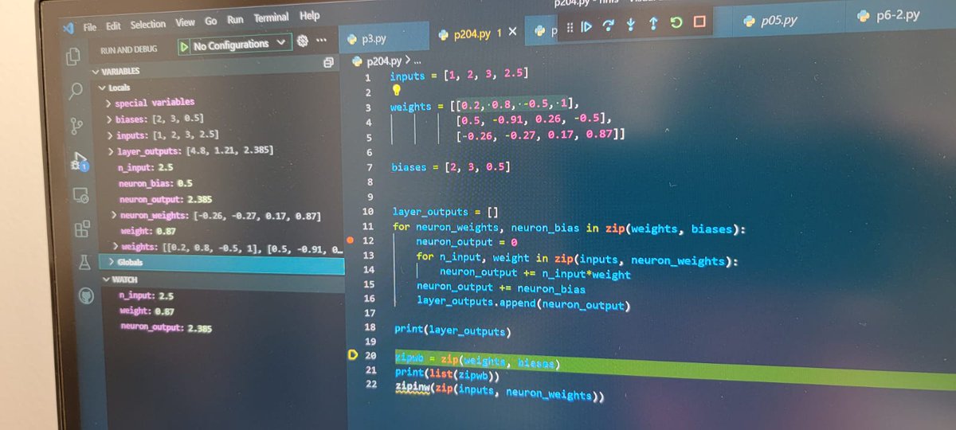Viewport: 956px width, 430px height.
Task: Expand special variables
Action: (x=109, y=104)
